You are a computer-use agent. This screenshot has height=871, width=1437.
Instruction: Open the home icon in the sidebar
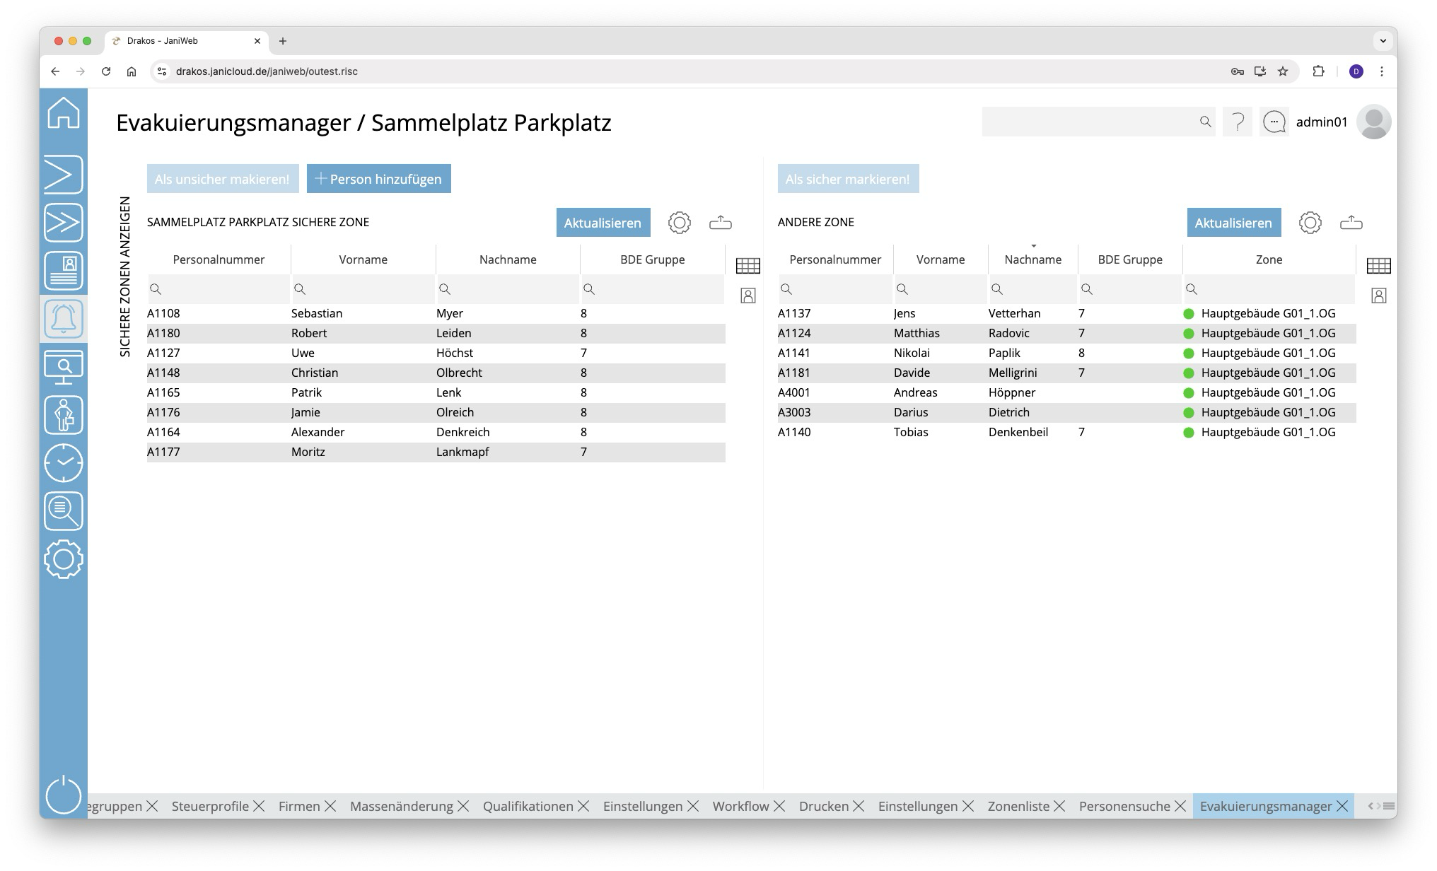(x=64, y=113)
